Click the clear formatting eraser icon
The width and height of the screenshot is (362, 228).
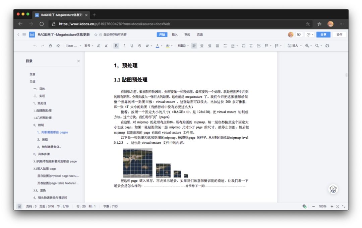(58, 46)
